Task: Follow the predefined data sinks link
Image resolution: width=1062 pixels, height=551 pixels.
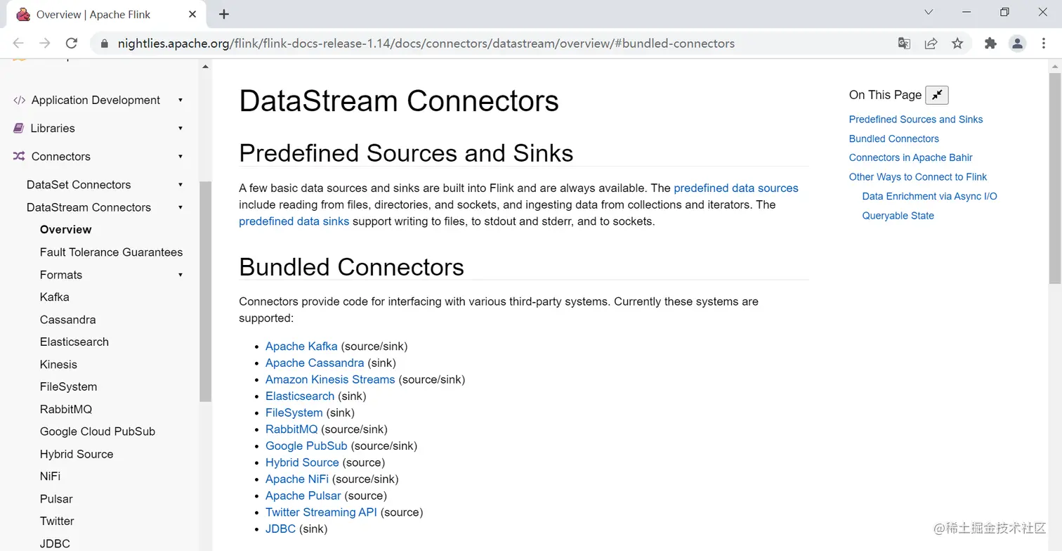Action: click(294, 221)
